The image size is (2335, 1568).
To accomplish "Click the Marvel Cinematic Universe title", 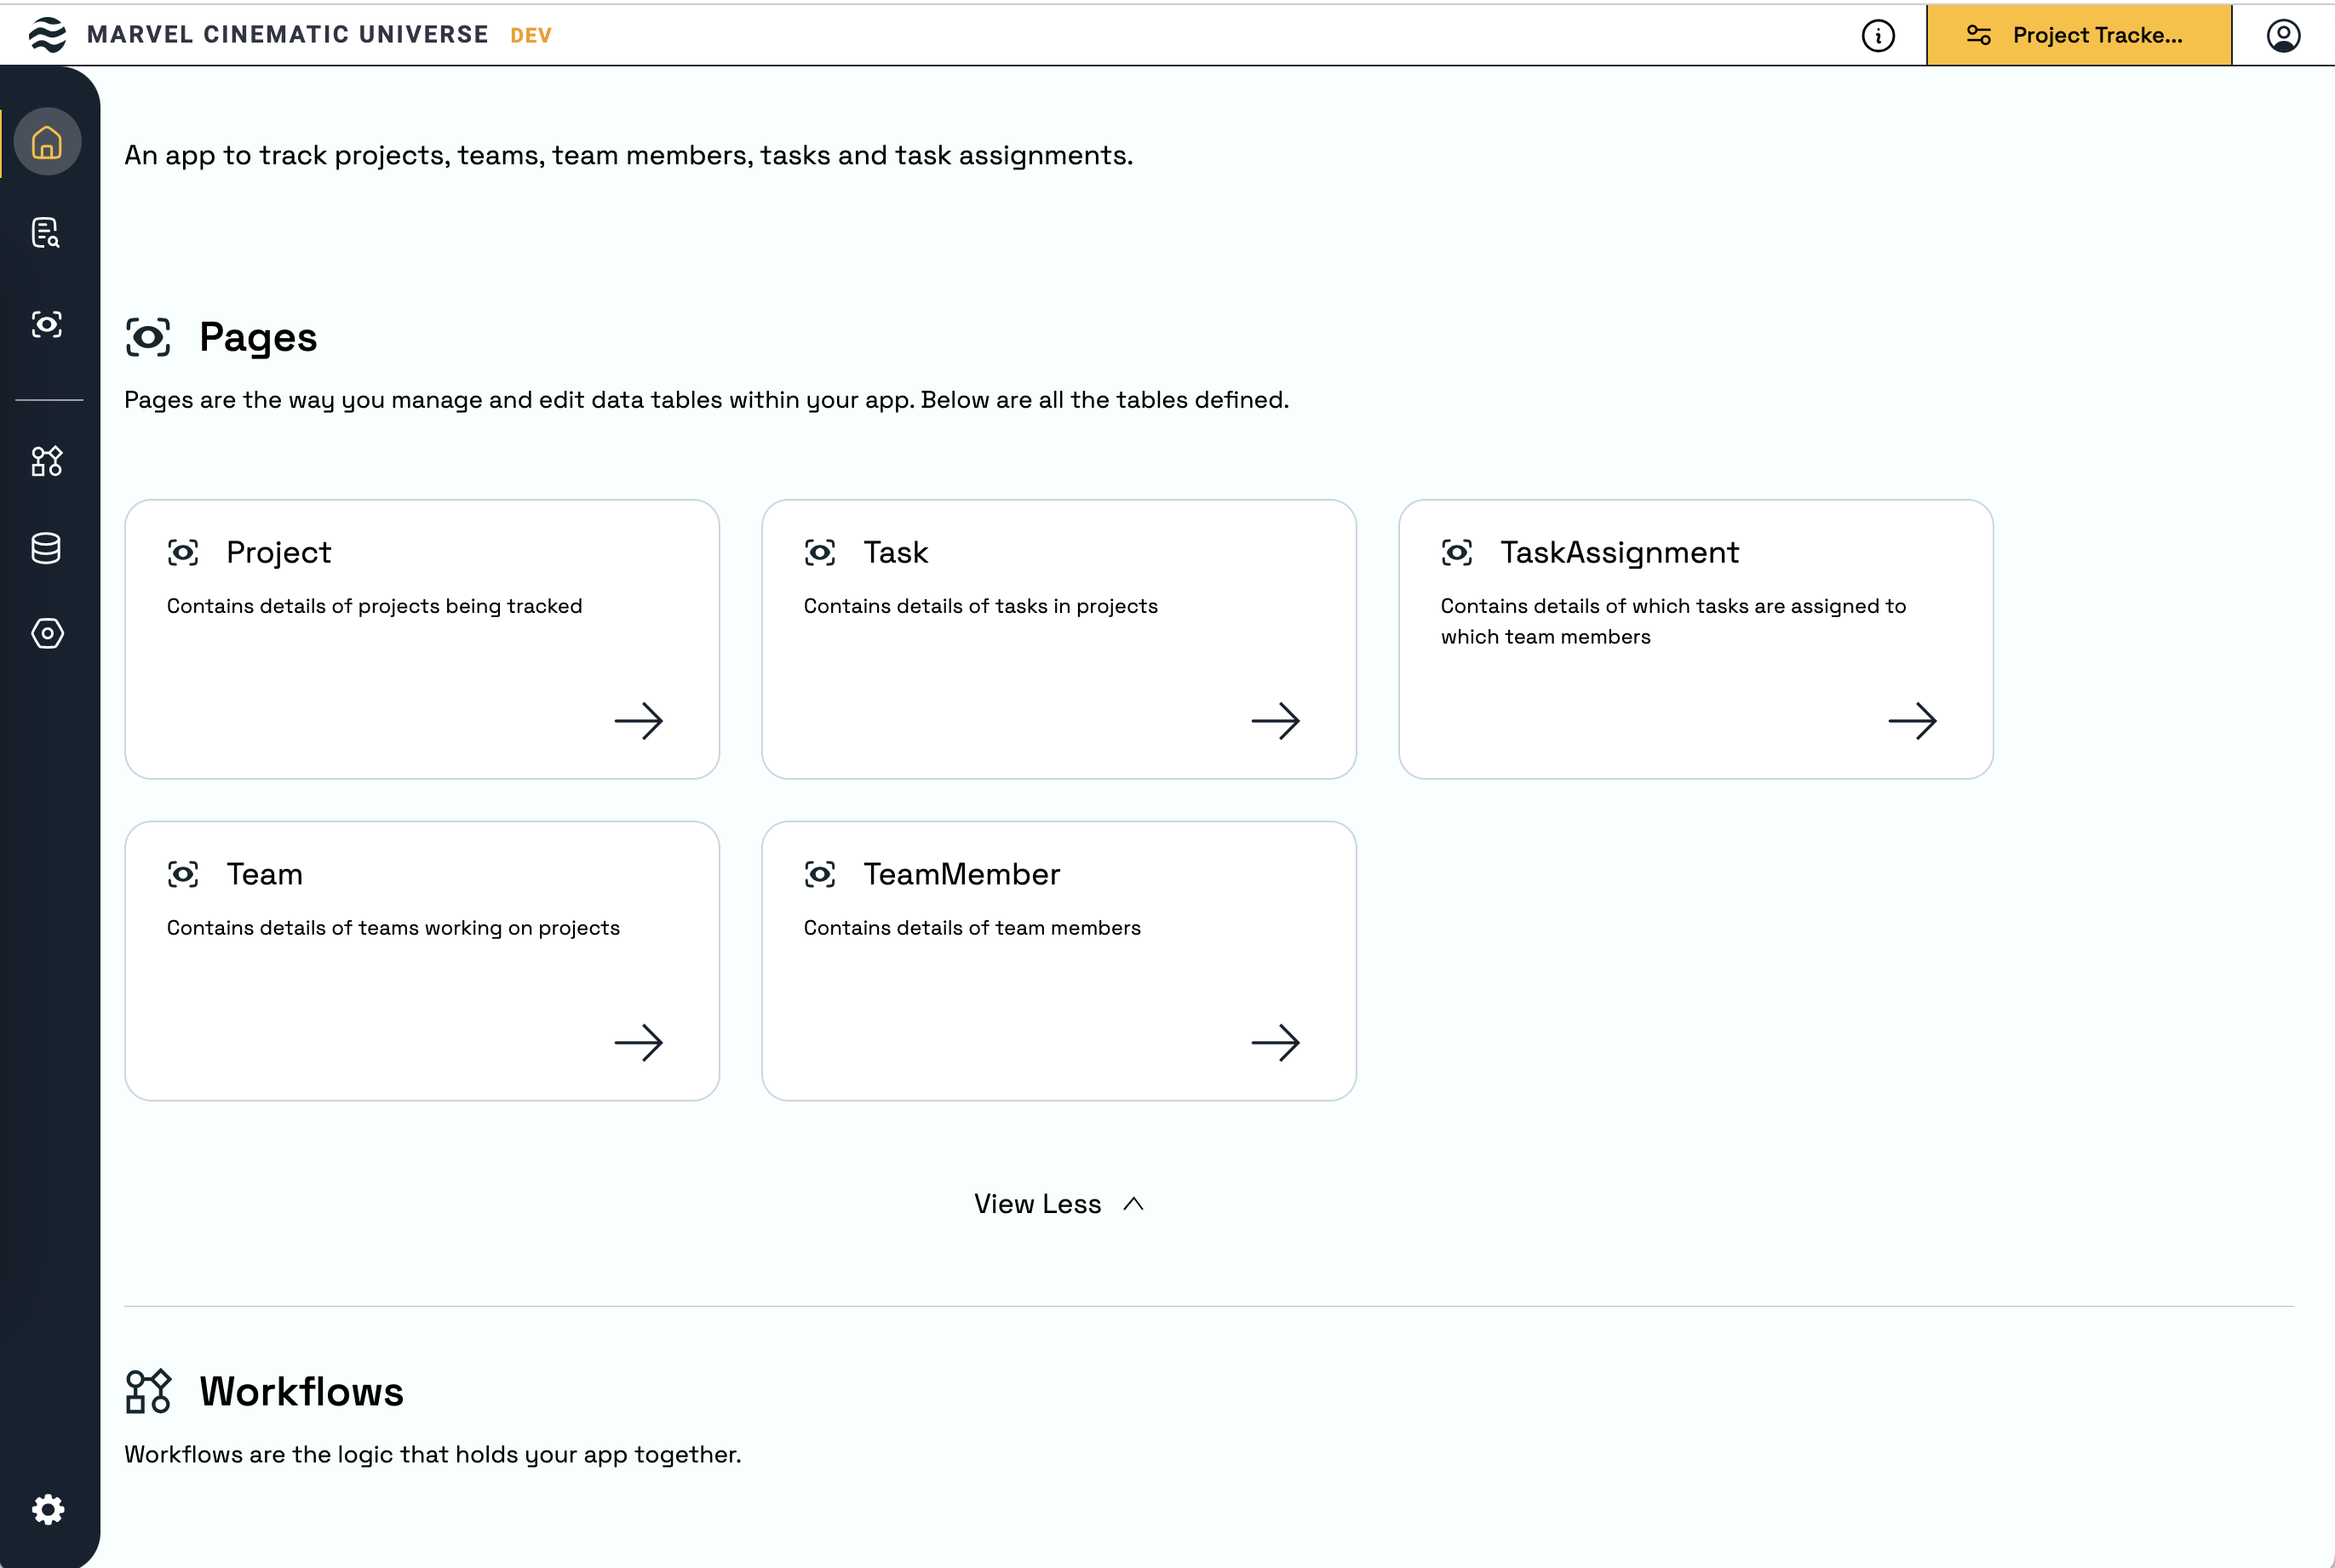I will tap(287, 35).
